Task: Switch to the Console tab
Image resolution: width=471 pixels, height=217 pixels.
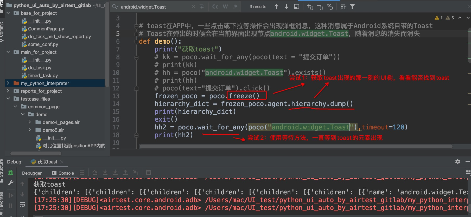Action: (x=63, y=173)
